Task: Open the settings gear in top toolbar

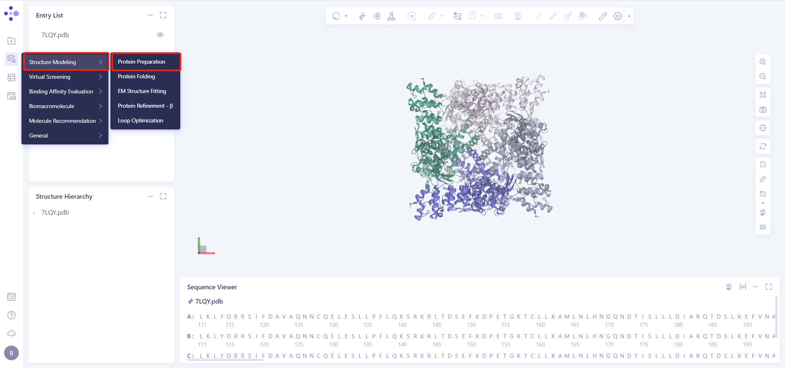Action: tap(618, 16)
